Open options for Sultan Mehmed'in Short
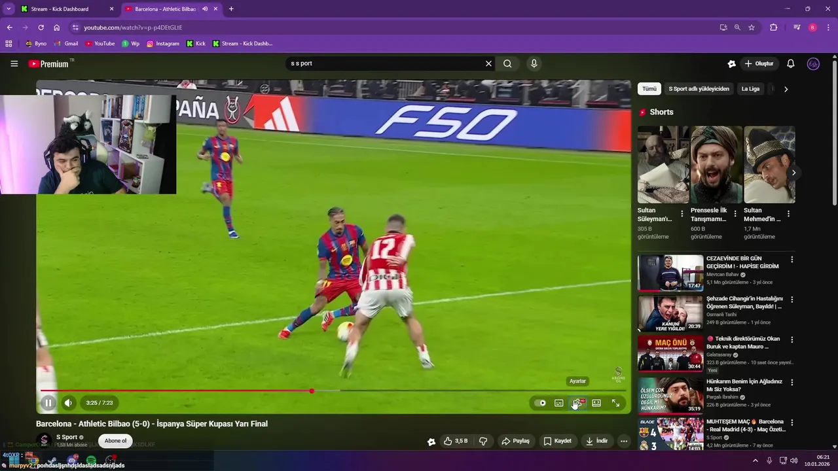 tap(788, 214)
